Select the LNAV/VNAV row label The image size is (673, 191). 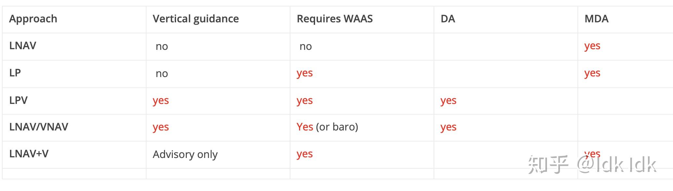click(x=39, y=127)
